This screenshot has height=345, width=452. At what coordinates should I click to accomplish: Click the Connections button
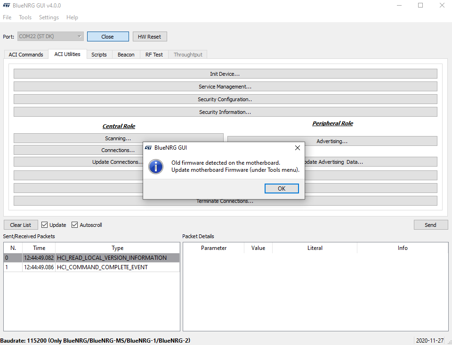pyautogui.click(x=79, y=150)
